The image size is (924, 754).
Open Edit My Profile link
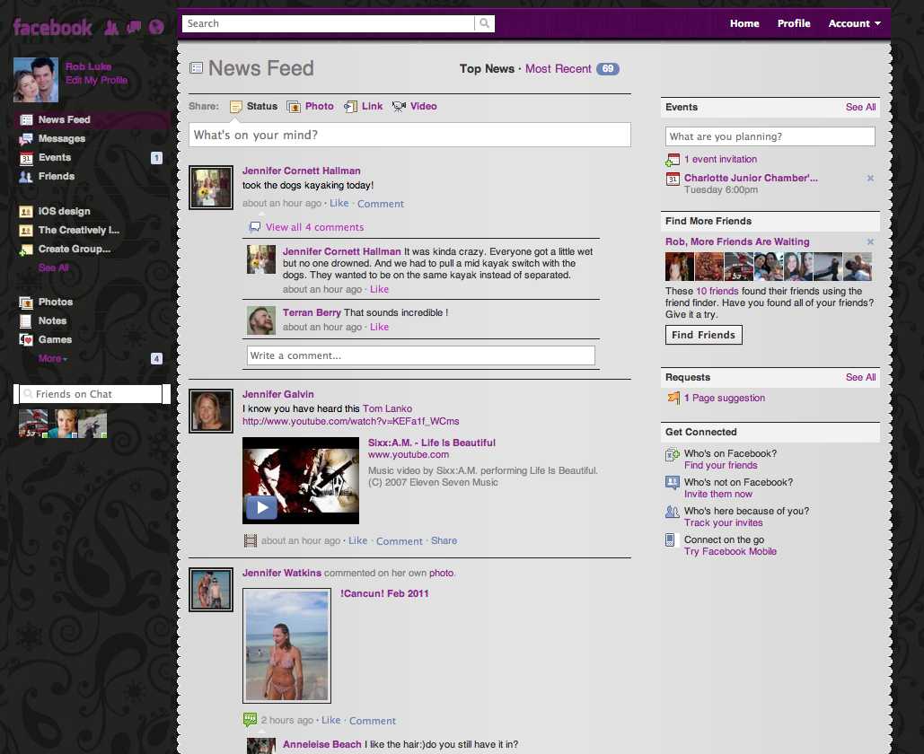[97, 81]
